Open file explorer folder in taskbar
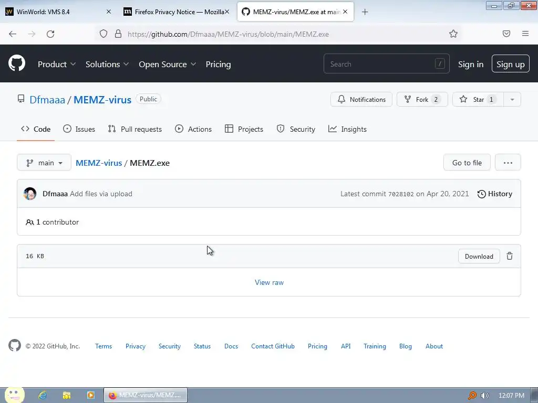This screenshot has height=403, width=538. coord(67,395)
